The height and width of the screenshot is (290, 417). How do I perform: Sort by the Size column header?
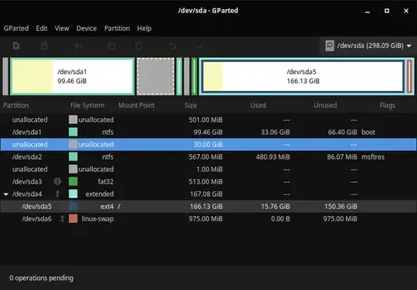(191, 105)
